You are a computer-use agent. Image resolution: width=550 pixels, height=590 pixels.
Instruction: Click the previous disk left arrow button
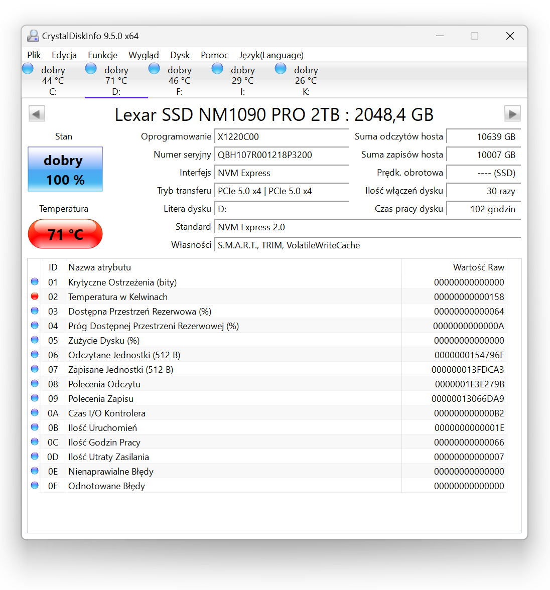[37, 114]
